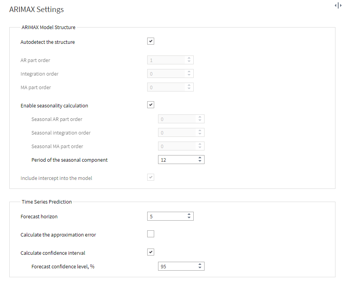
Task: Decrease Period of the seasonal component value
Action: click(x=200, y=161)
